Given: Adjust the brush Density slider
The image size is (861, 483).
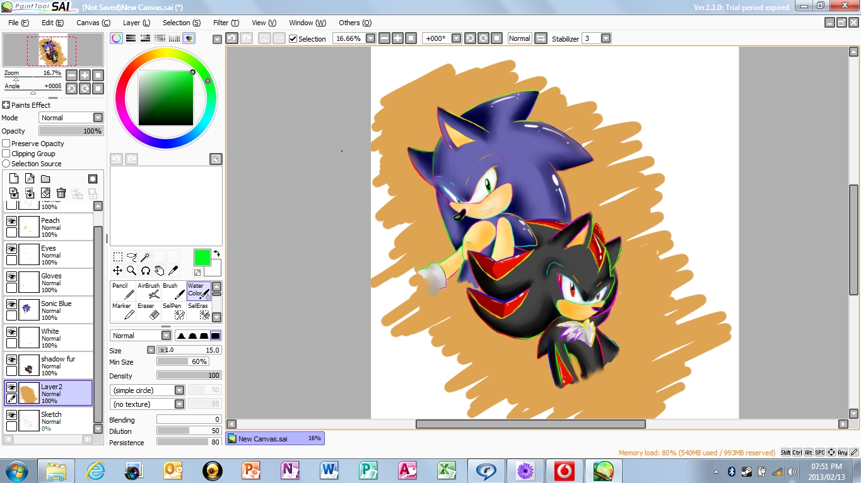Looking at the screenshot, I should click(189, 375).
